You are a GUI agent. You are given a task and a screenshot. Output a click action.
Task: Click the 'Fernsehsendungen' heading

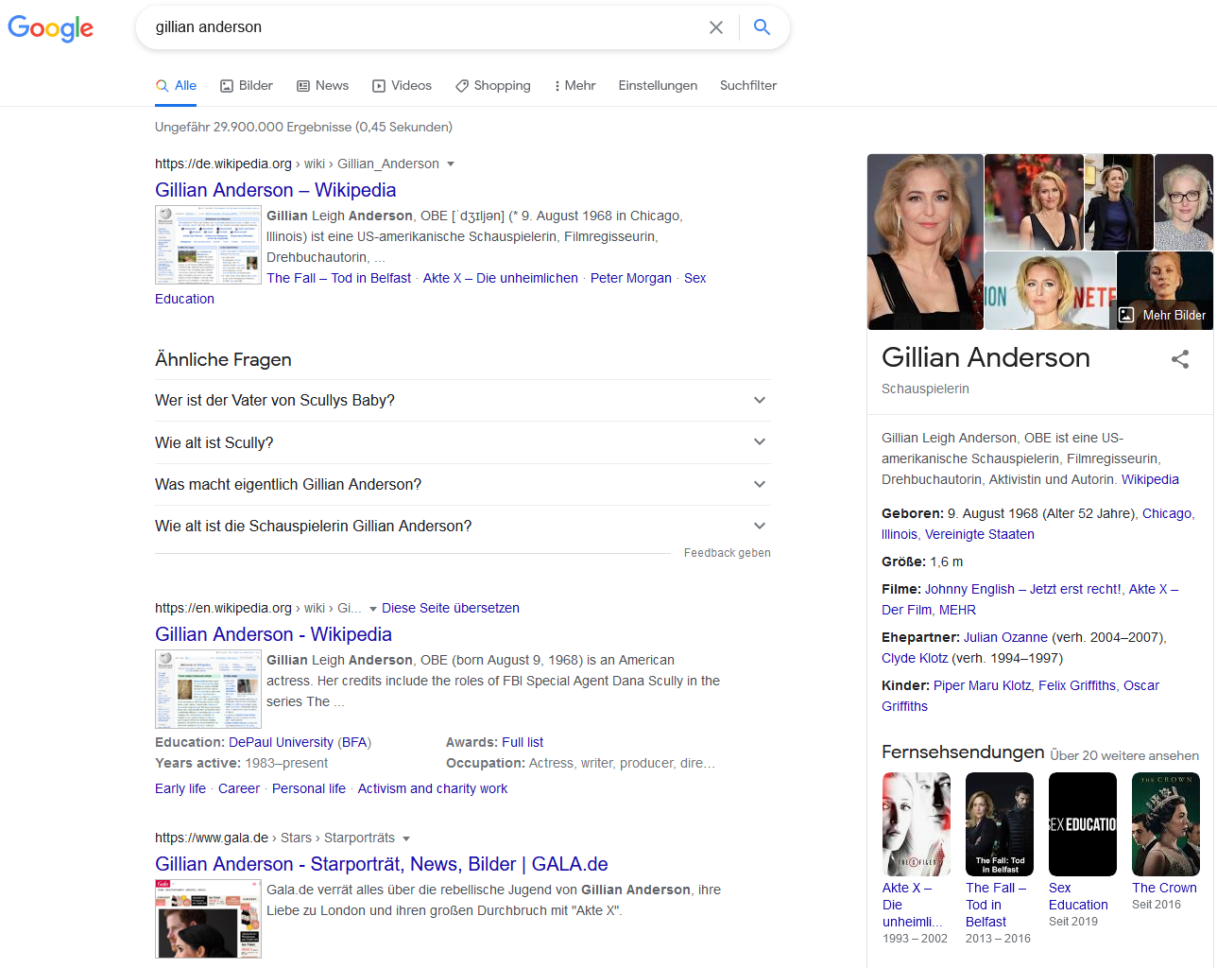point(963,752)
